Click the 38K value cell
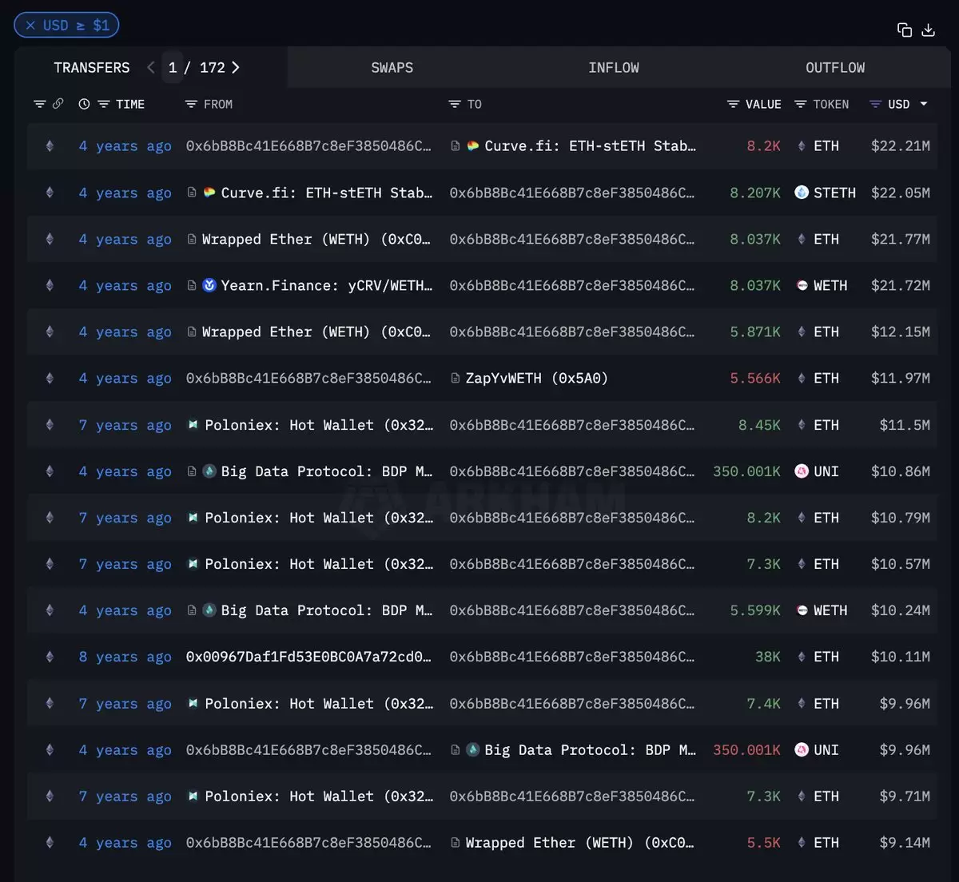This screenshot has width=959, height=882. (768, 657)
